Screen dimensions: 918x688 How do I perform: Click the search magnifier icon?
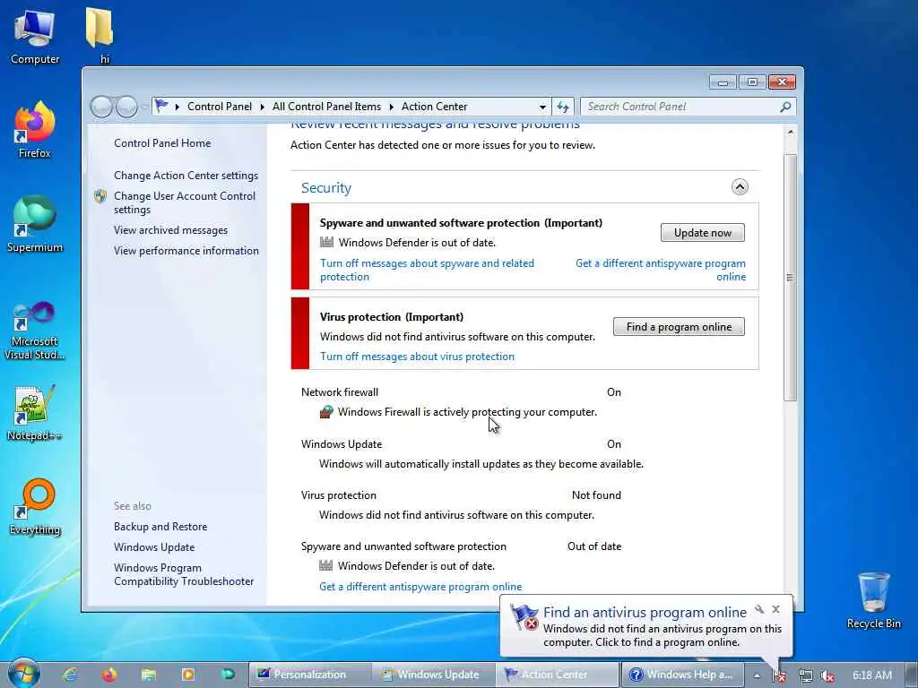pyautogui.click(x=785, y=107)
